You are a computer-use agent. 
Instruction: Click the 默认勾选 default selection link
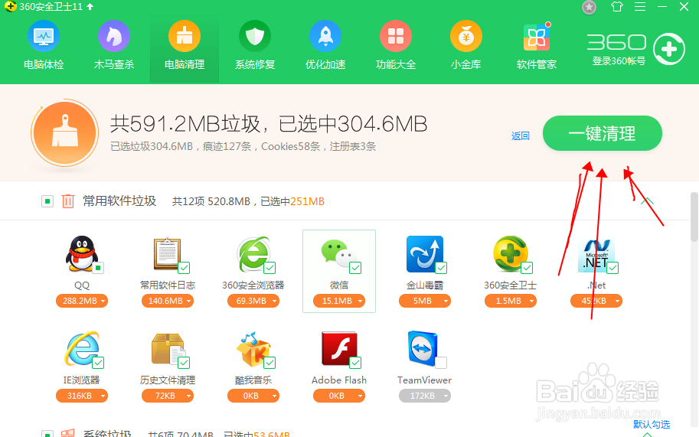click(x=652, y=424)
